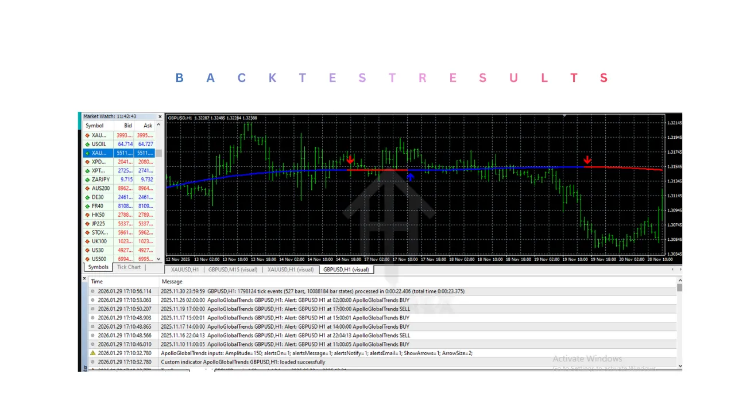Click journal scrollbar up arrow
735x413 pixels.
coord(679,280)
